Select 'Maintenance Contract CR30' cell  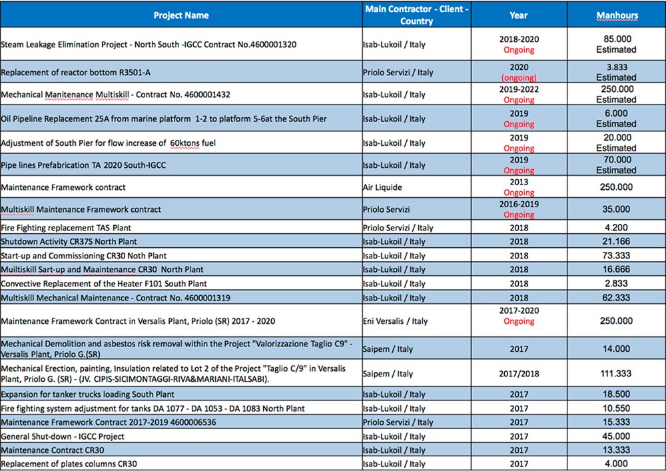181,449
